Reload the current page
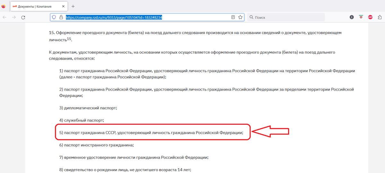 pyautogui.click(x=23, y=17)
